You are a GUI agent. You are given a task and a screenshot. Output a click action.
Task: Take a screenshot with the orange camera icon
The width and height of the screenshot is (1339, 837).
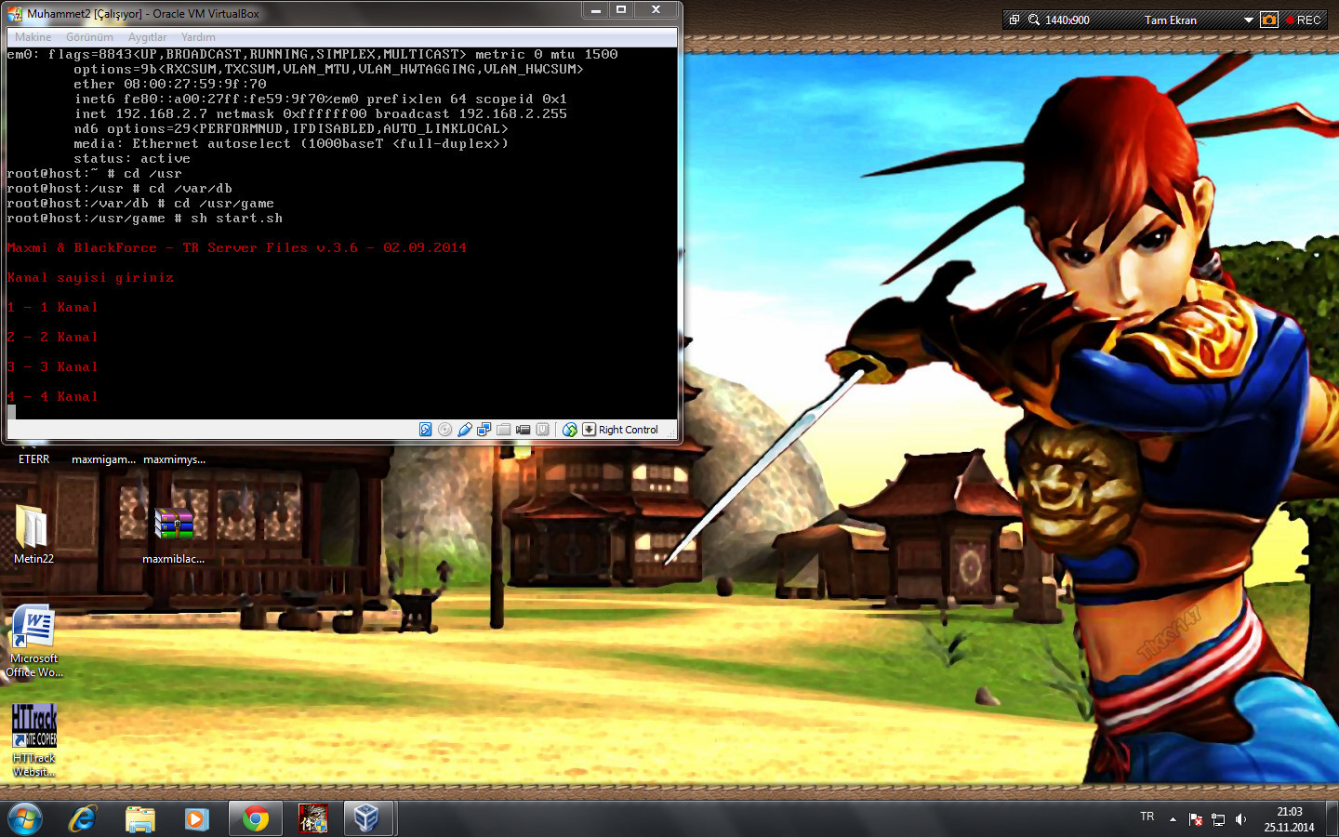[x=1269, y=20]
